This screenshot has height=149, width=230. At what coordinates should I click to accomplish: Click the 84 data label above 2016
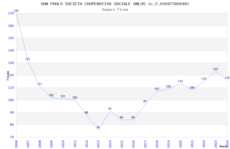click(x=133, y=117)
